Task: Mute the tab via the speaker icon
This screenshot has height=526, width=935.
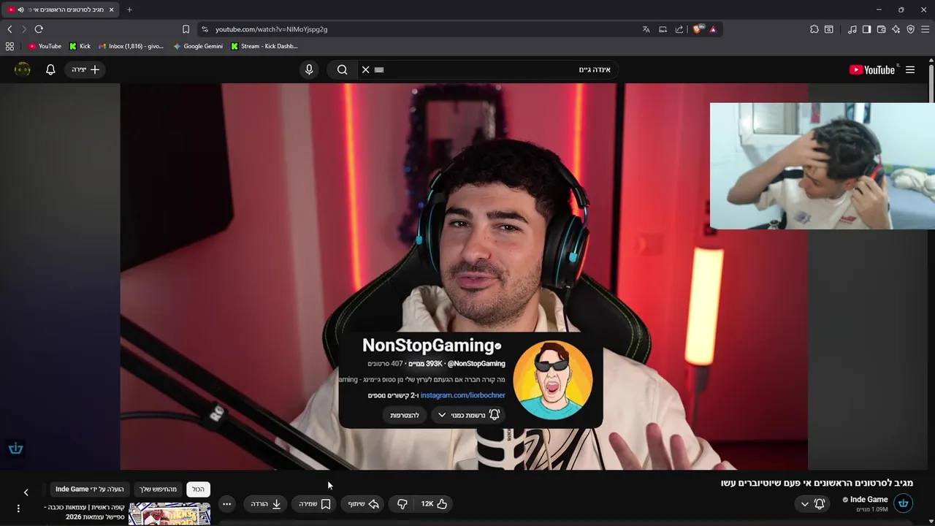Action: pyautogui.click(x=20, y=9)
